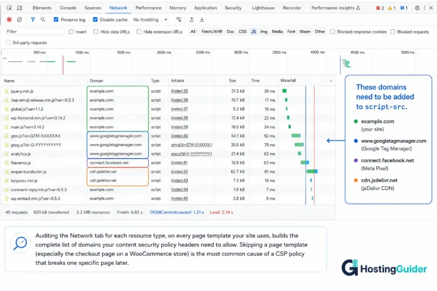Open the Performance tab
This screenshot has width=437, height=291.
(148, 8)
